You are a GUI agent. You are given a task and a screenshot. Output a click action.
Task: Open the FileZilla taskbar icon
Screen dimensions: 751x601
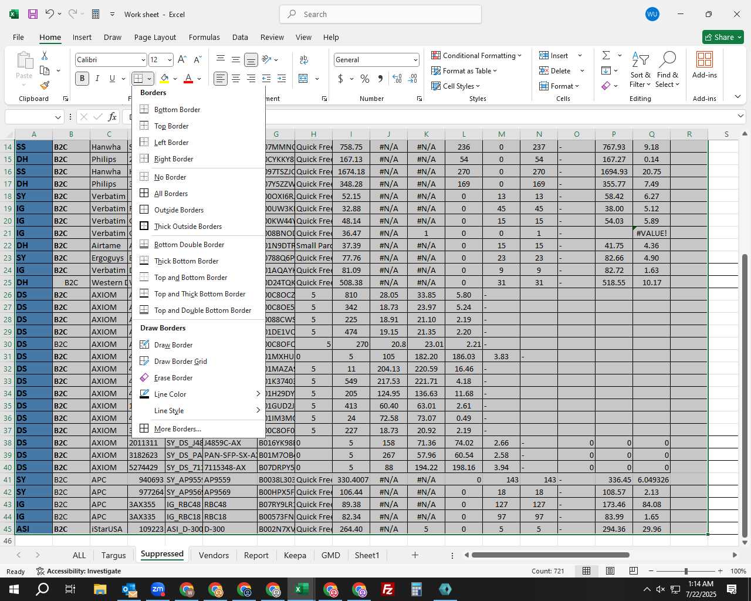[388, 589]
